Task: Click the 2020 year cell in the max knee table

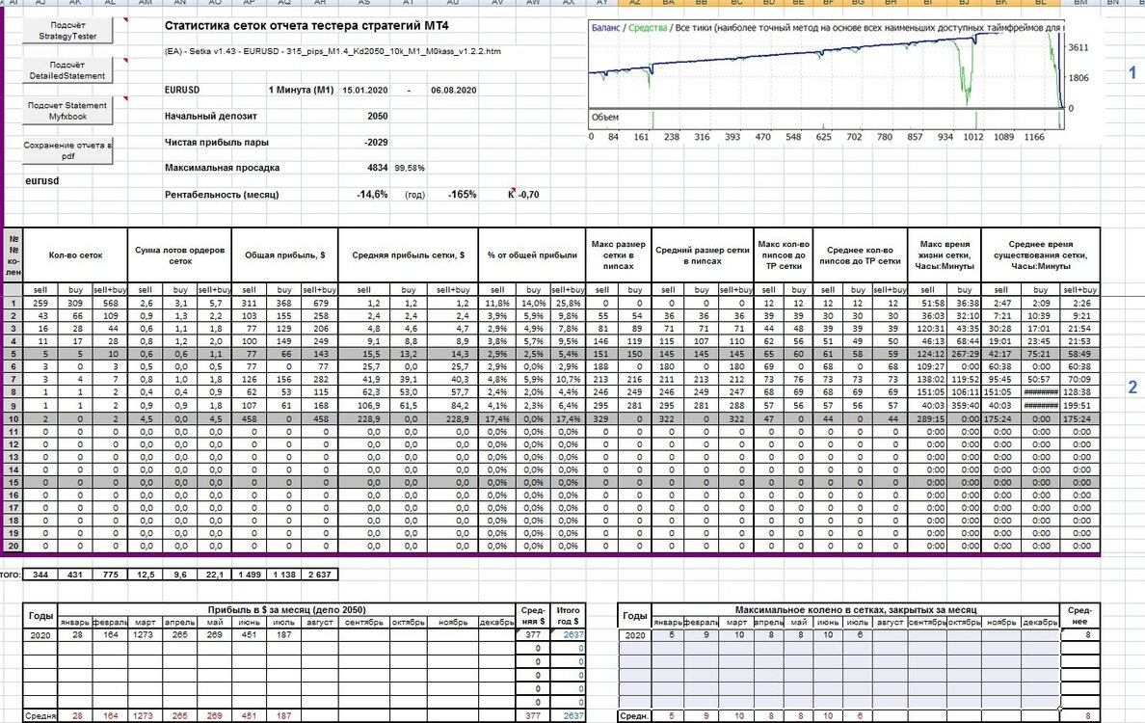Action: coord(634,635)
